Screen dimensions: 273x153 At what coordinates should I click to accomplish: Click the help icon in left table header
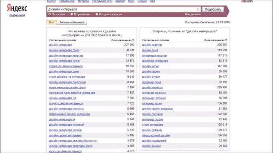133,40
